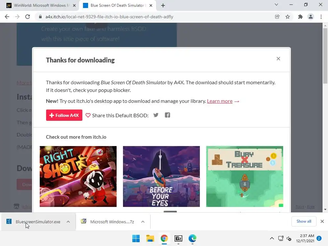Share this page via share icon
328x246 pixels.
pyautogui.click(x=277, y=17)
